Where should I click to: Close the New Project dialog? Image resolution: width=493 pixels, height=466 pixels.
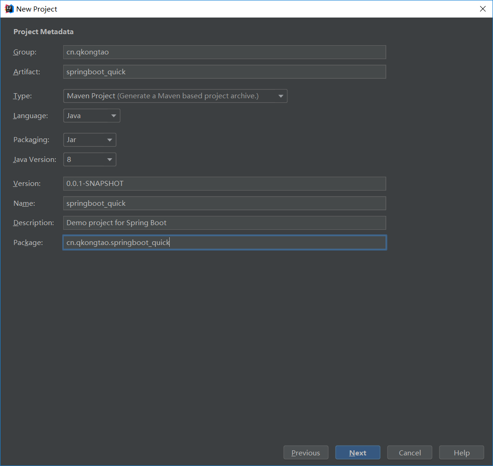tap(483, 9)
